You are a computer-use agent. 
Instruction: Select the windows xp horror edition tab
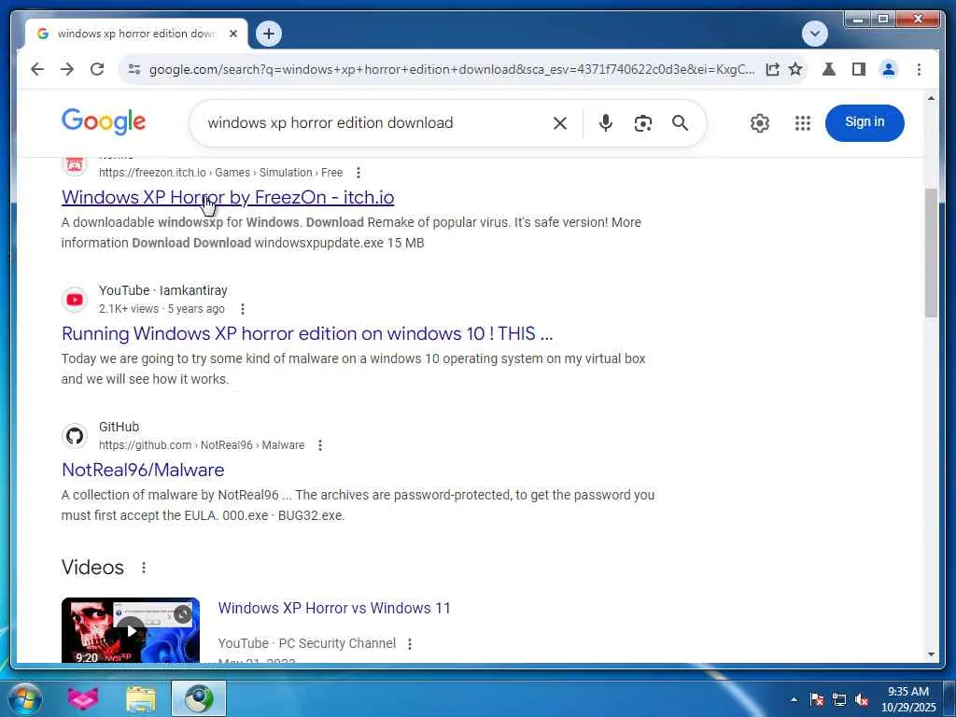136,34
